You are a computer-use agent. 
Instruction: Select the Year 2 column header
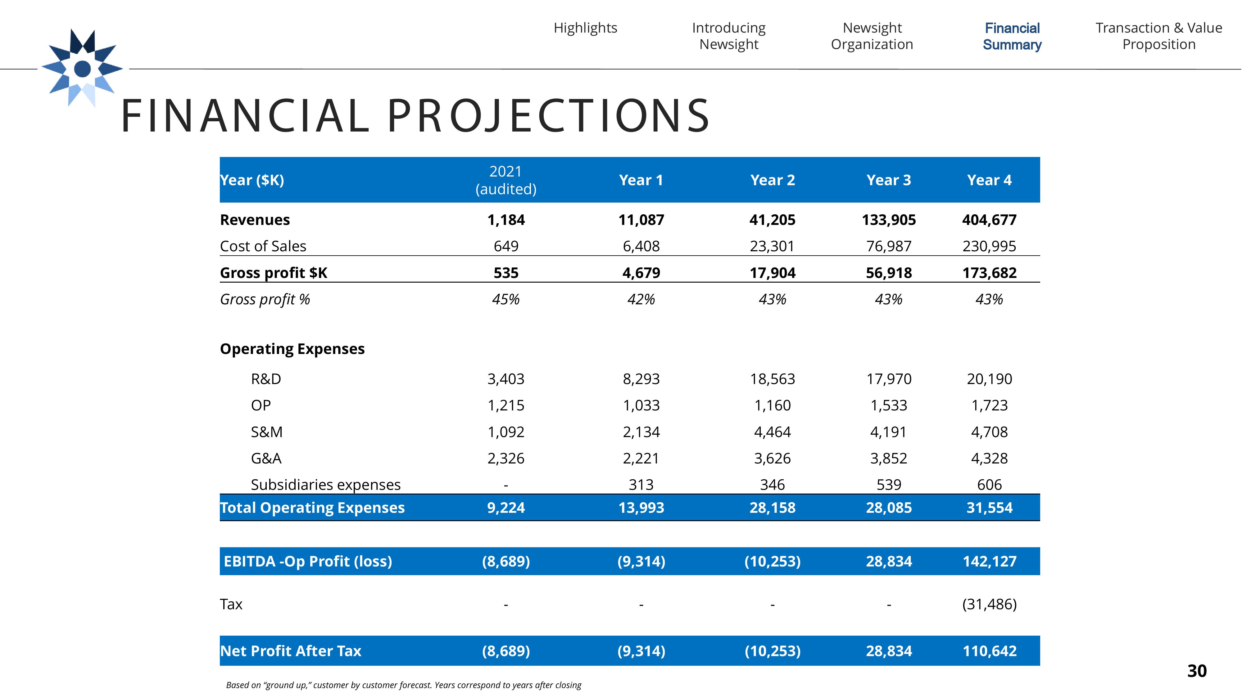[773, 180]
